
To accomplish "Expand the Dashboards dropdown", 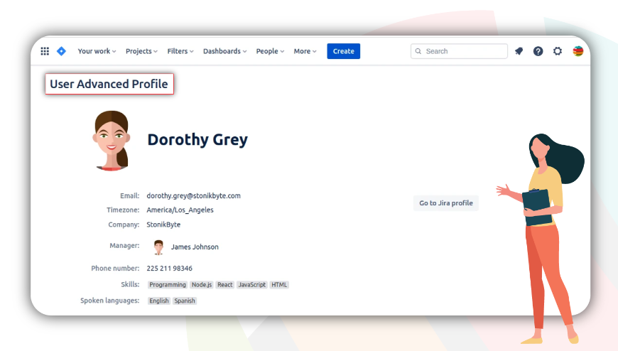I will [x=224, y=51].
